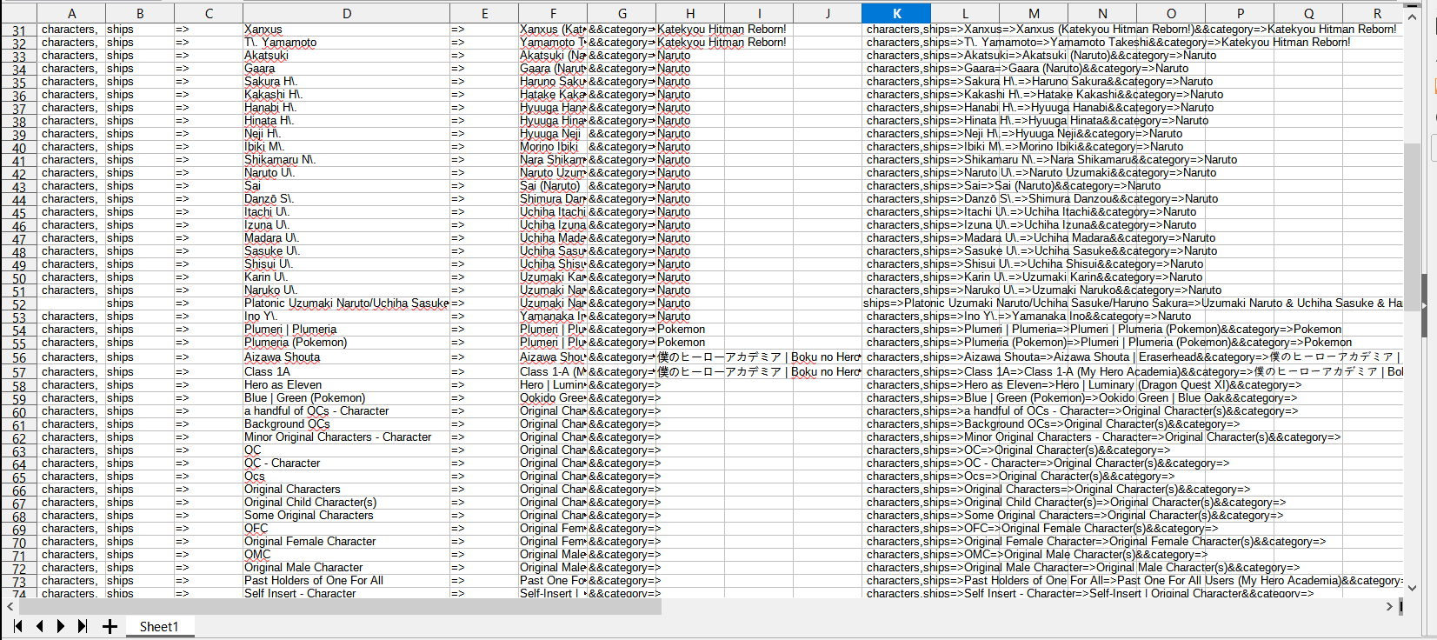Select column I by its header

pyautogui.click(x=759, y=13)
